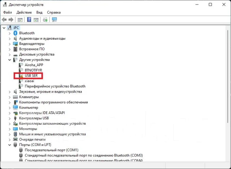The image size is (231, 169).
Task: Expand the Мониторы chevron
Action: coord(10,129)
